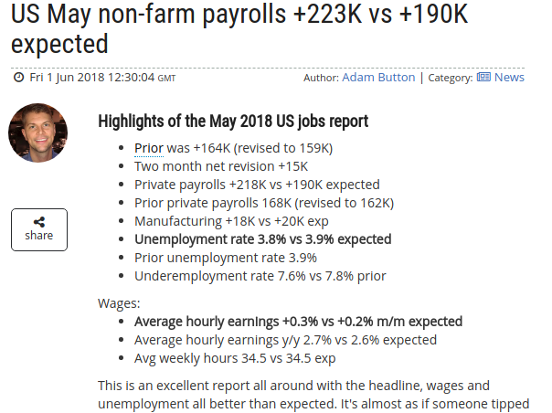Click the Manufacturing +18K bullet item
The image size is (552, 413).
pos(231,221)
